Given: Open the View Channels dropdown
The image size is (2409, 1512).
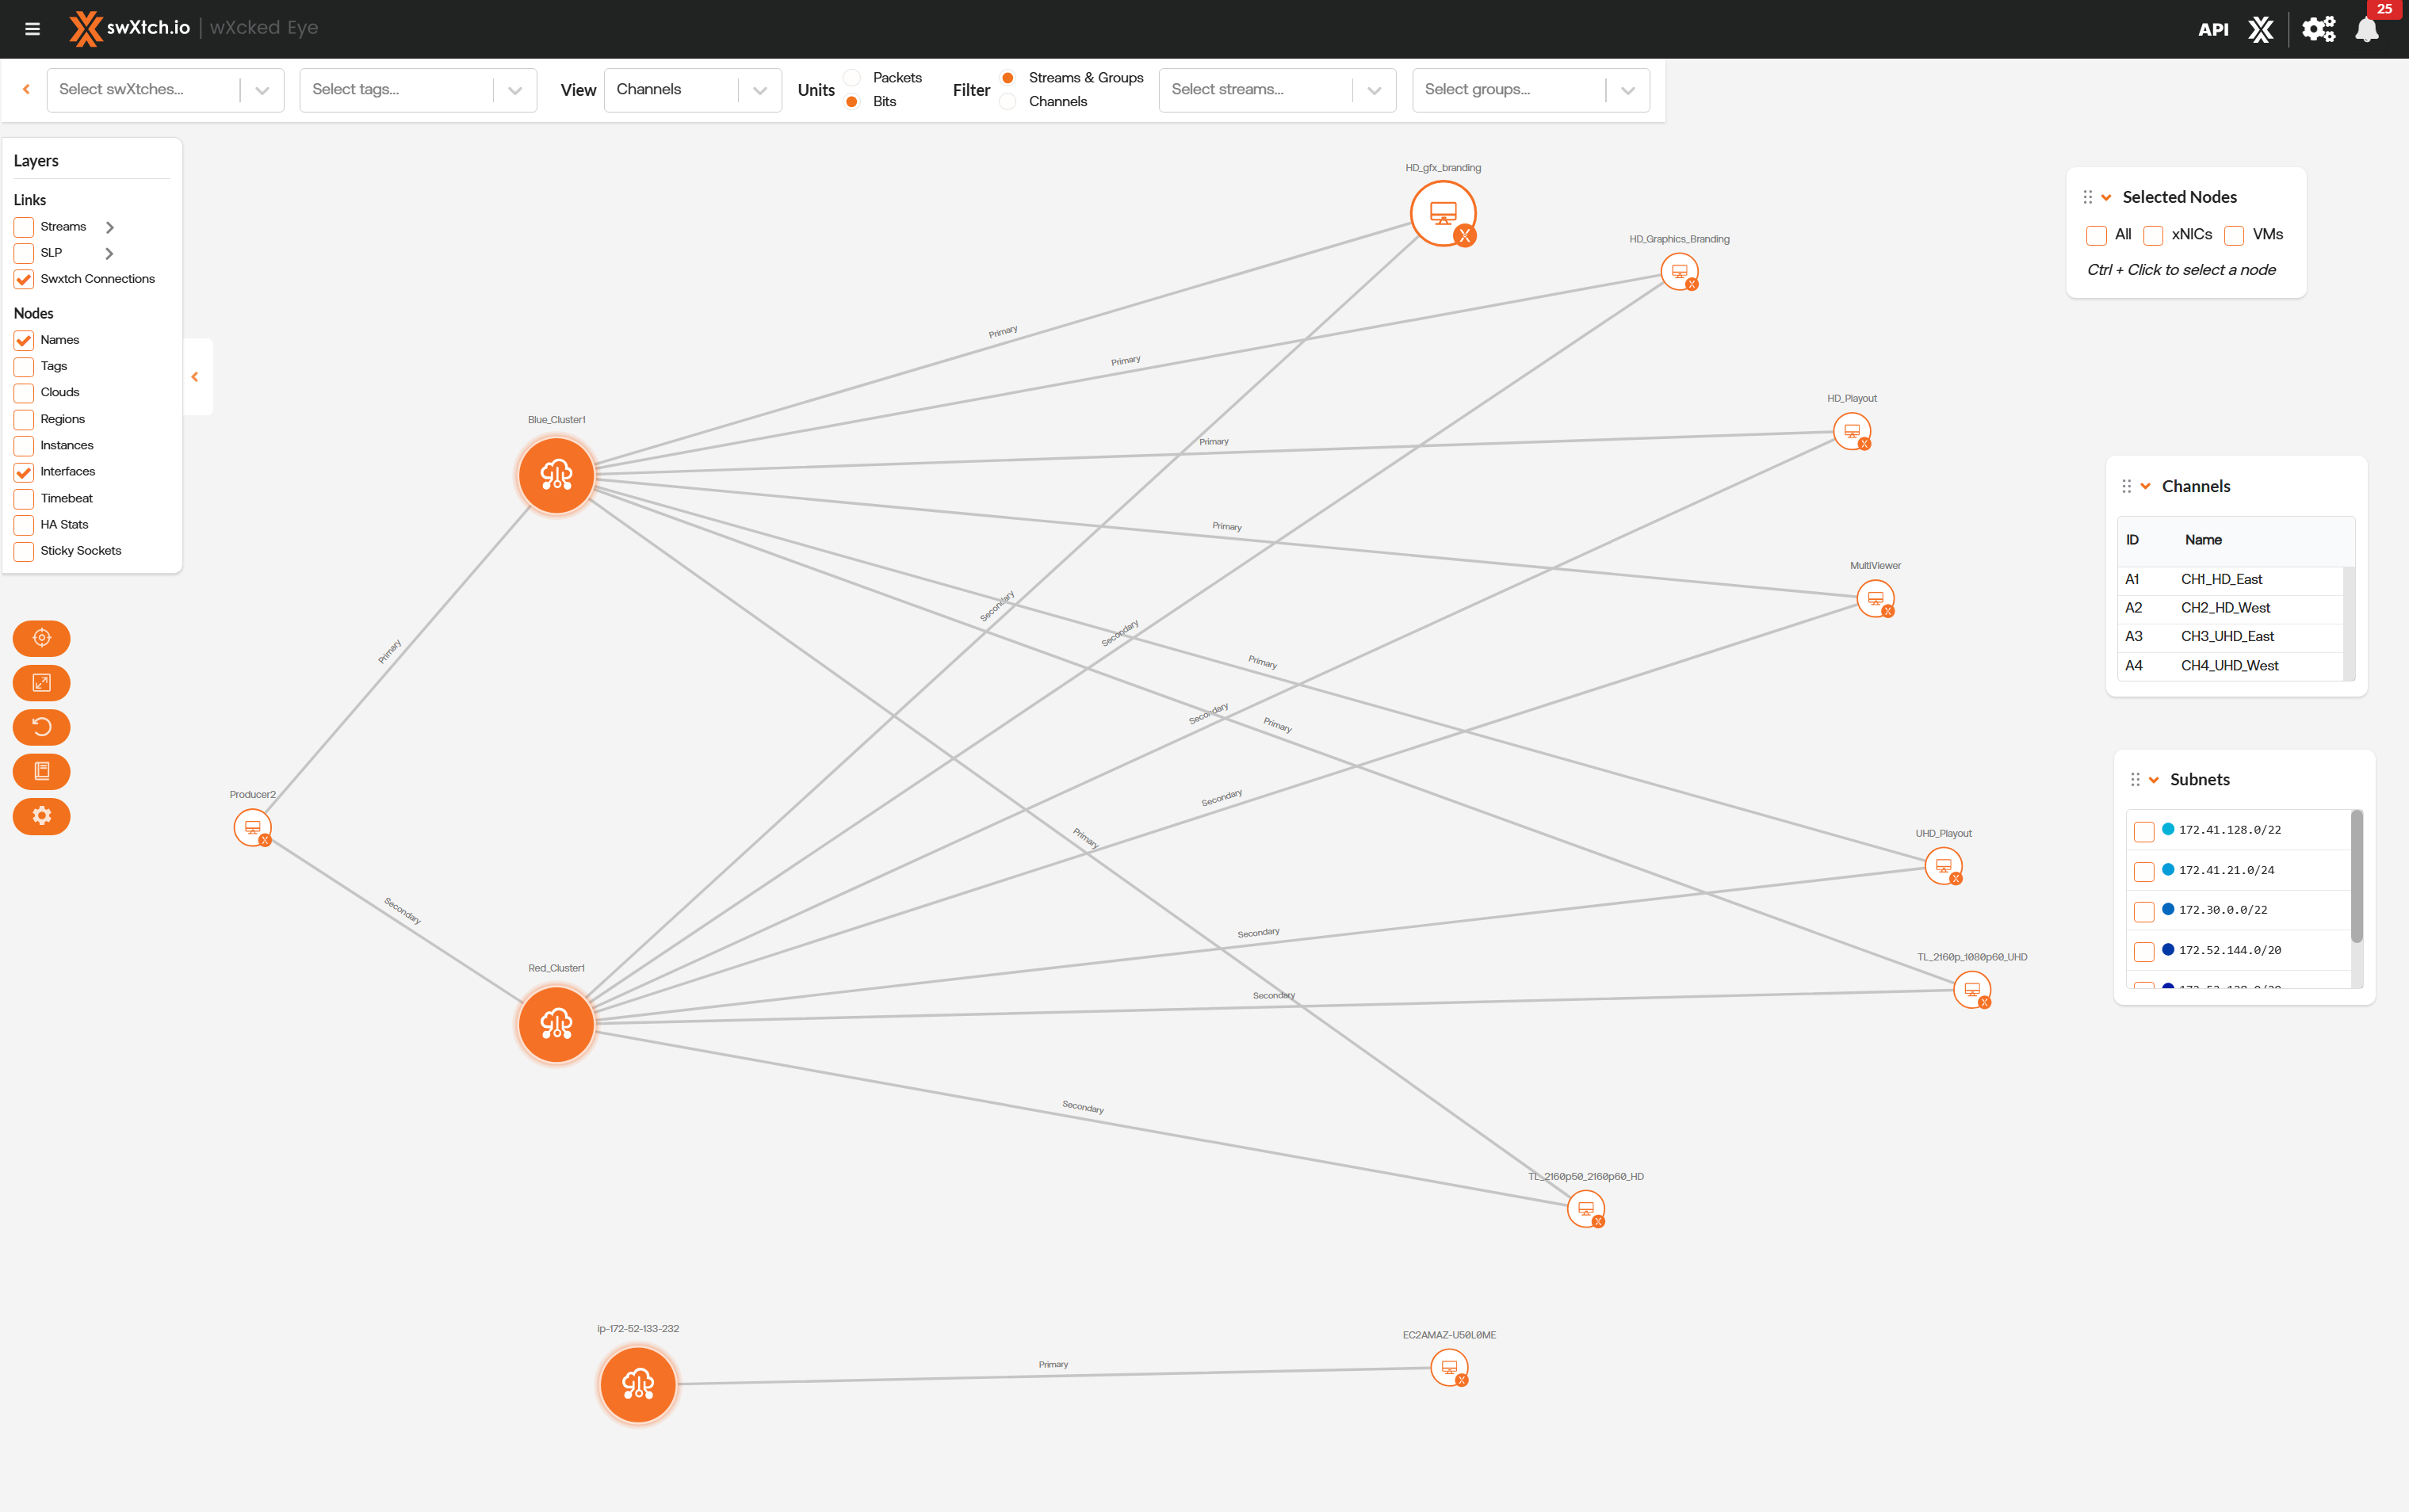Looking at the screenshot, I should point(692,90).
